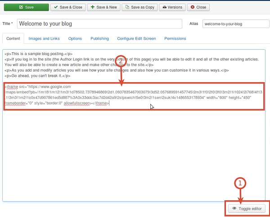
Task: Click the Toggle editor button
Action: coord(247,208)
